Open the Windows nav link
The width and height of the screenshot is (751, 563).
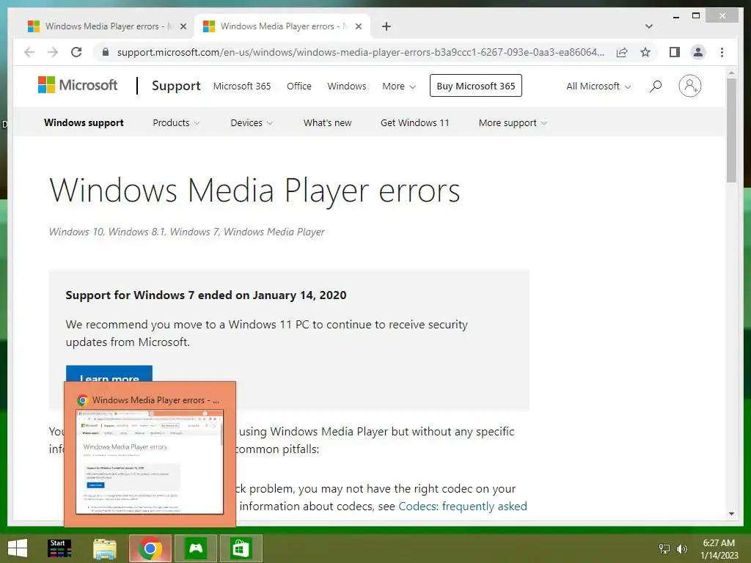[347, 87]
